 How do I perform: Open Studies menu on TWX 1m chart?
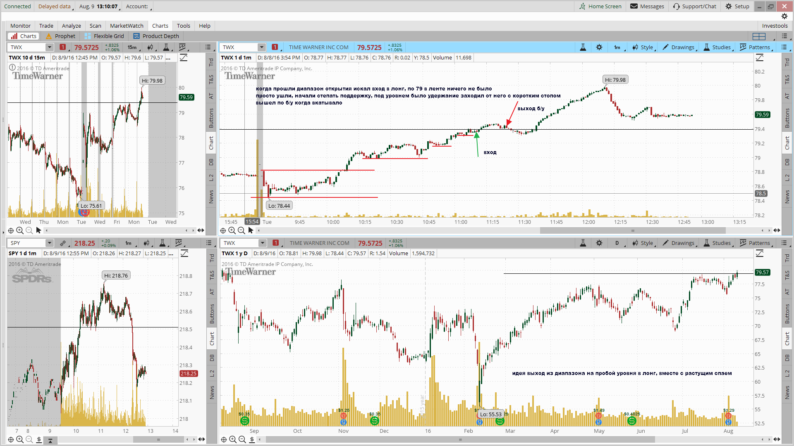click(718, 47)
